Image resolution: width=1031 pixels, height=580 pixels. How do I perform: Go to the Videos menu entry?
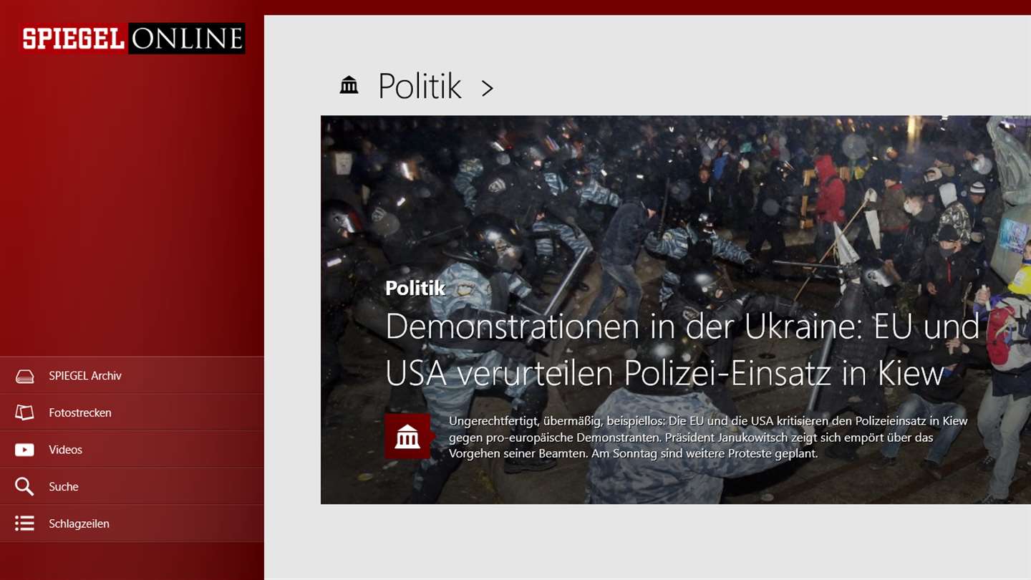pyautogui.click(x=132, y=450)
